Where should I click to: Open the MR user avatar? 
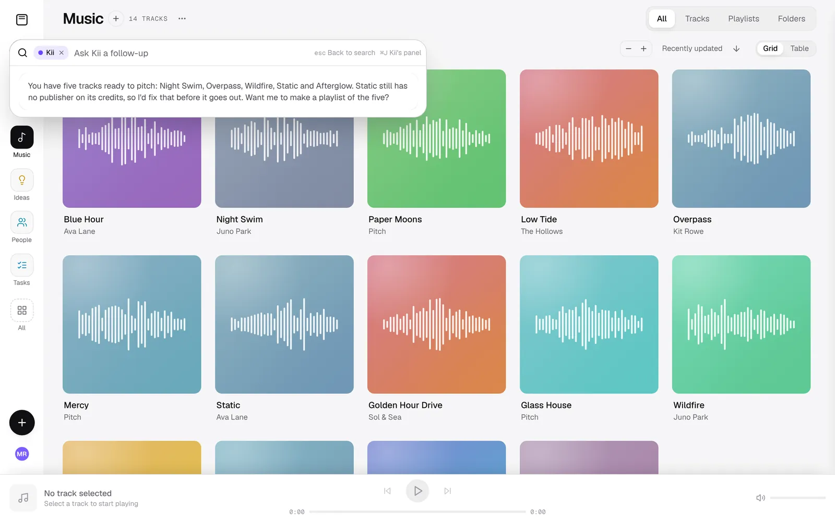click(x=22, y=454)
